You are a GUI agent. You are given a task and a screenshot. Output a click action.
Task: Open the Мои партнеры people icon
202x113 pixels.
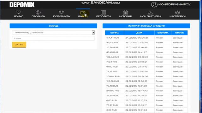pyautogui.click(x=151, y=13)
